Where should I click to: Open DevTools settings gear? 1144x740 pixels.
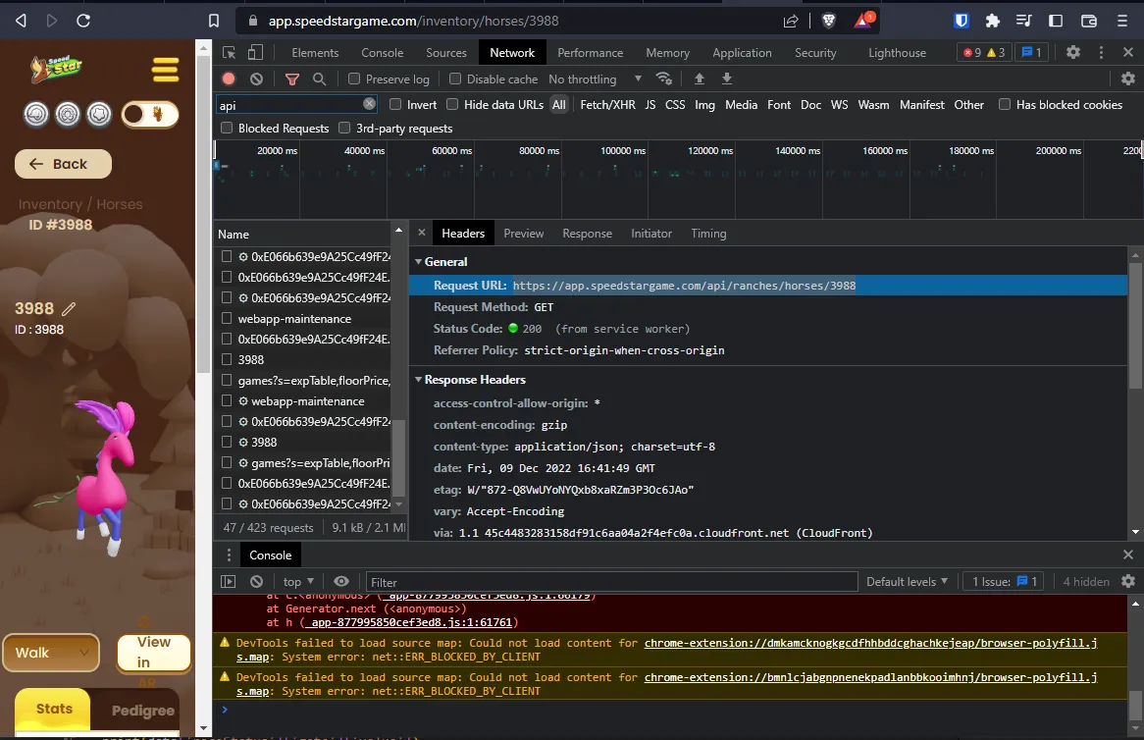pyautogui.click(x=1073, y=53)
